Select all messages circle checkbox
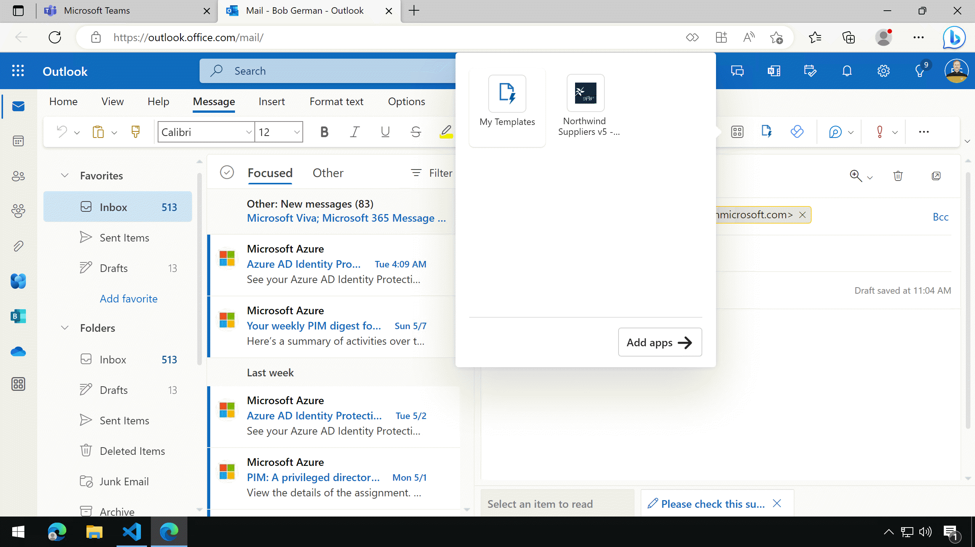The width and height of the screenshot is (975, 547). pos(227,172)
